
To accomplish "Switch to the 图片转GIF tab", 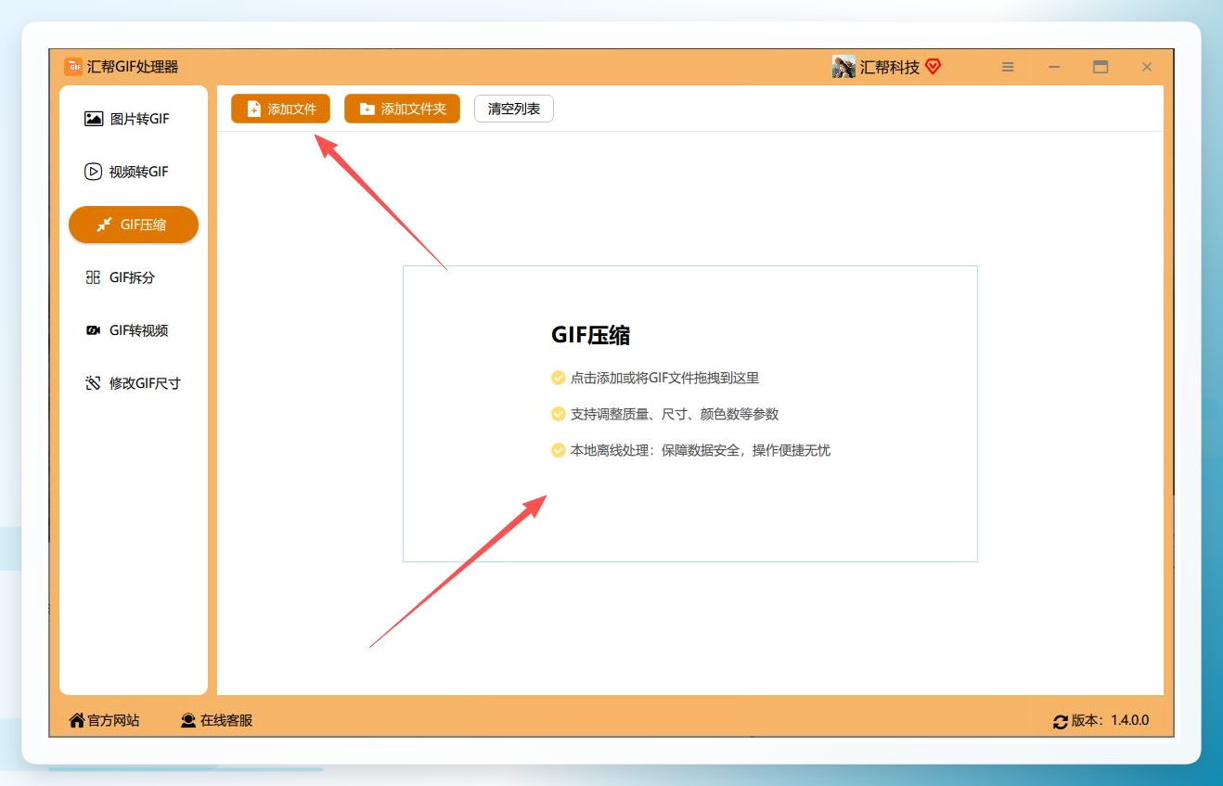I will point(134,119).
